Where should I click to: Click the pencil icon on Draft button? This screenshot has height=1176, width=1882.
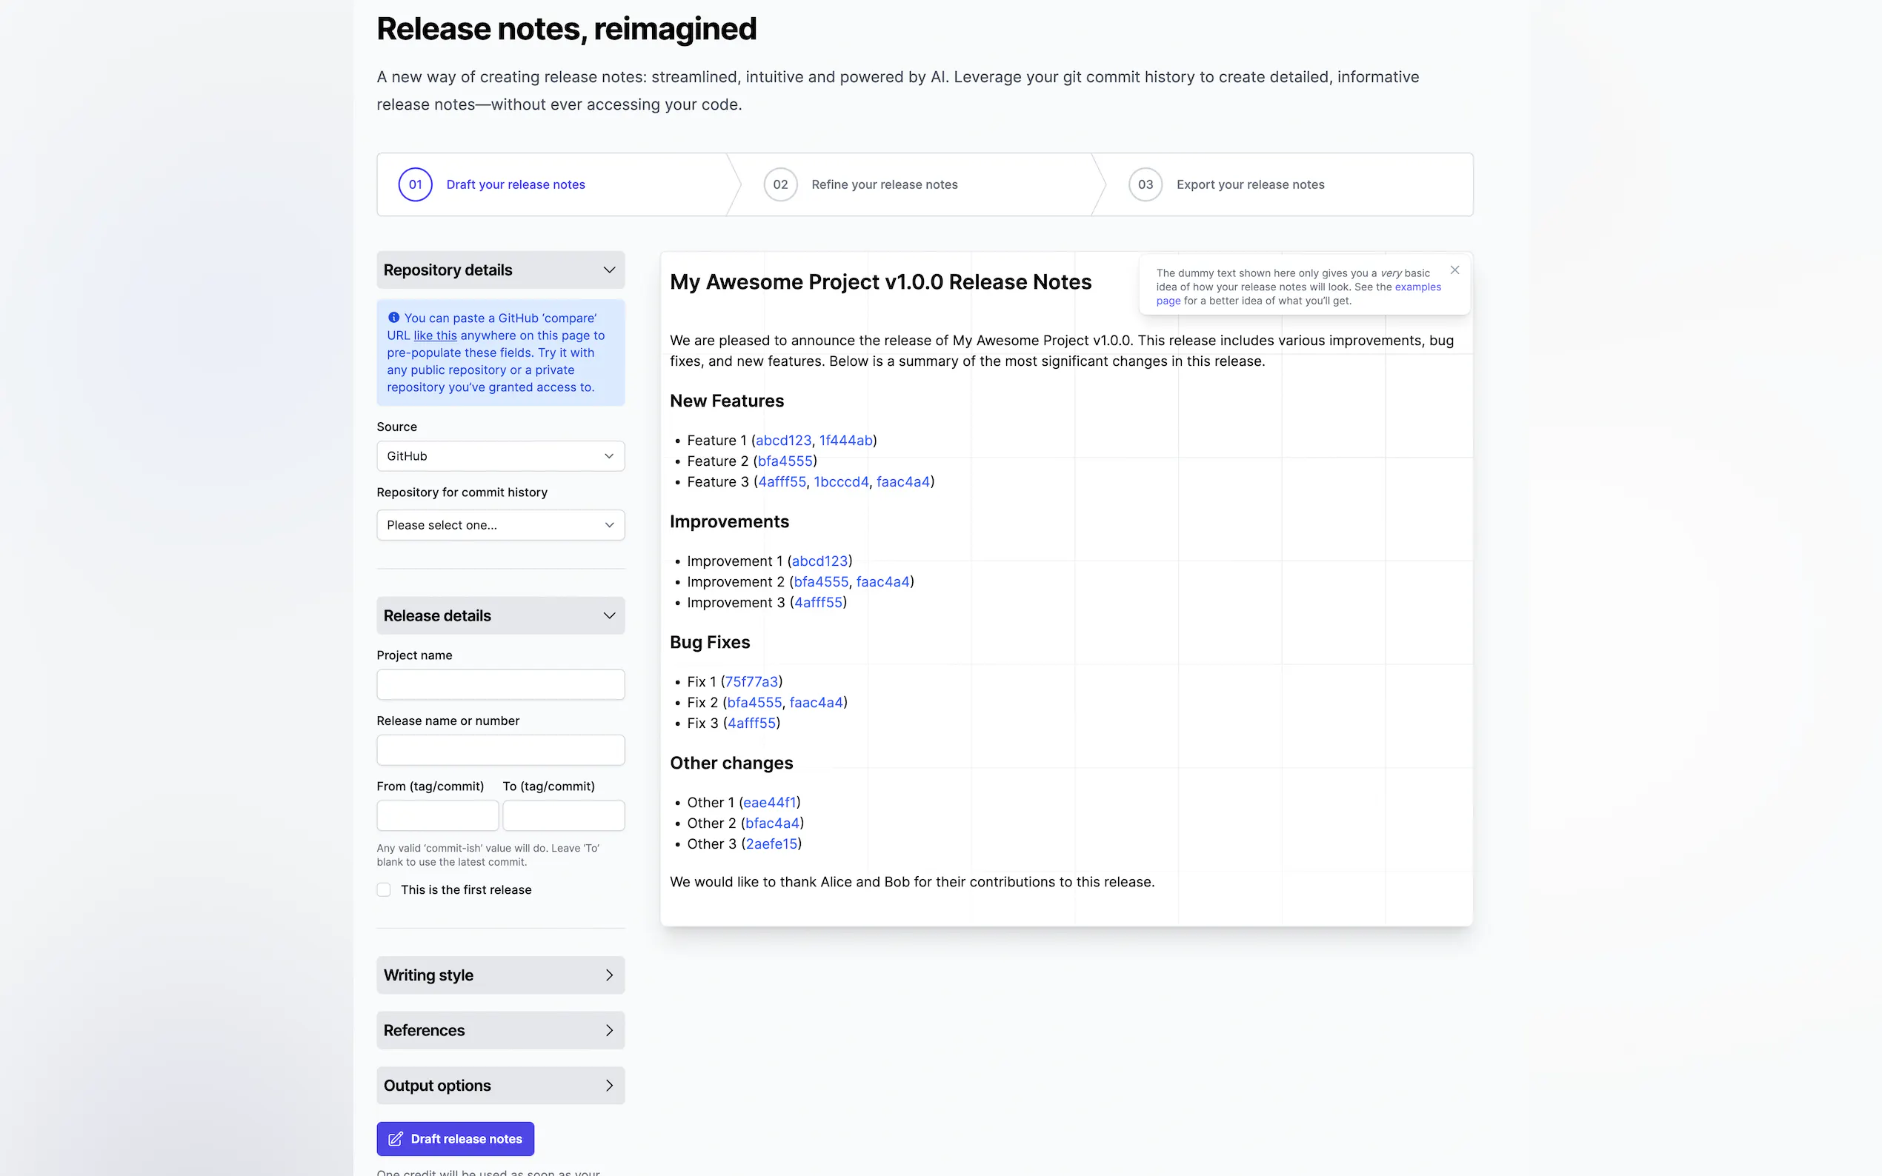click(395, 1139)
